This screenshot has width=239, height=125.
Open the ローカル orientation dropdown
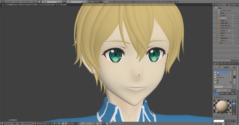pyautogui.click(x=73, y=123)
